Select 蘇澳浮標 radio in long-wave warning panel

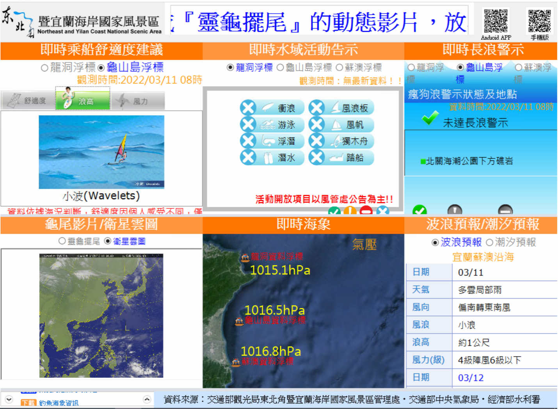(x=519, y=68)
